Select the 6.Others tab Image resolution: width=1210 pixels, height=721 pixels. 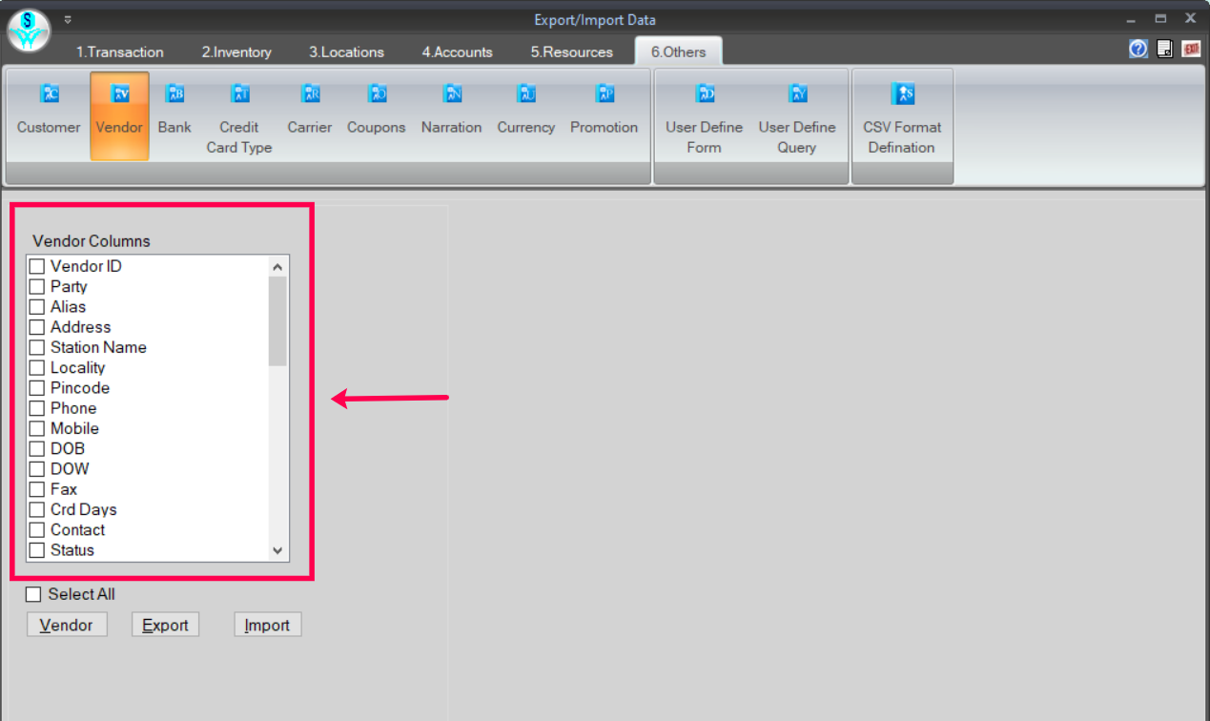point(679,51)
